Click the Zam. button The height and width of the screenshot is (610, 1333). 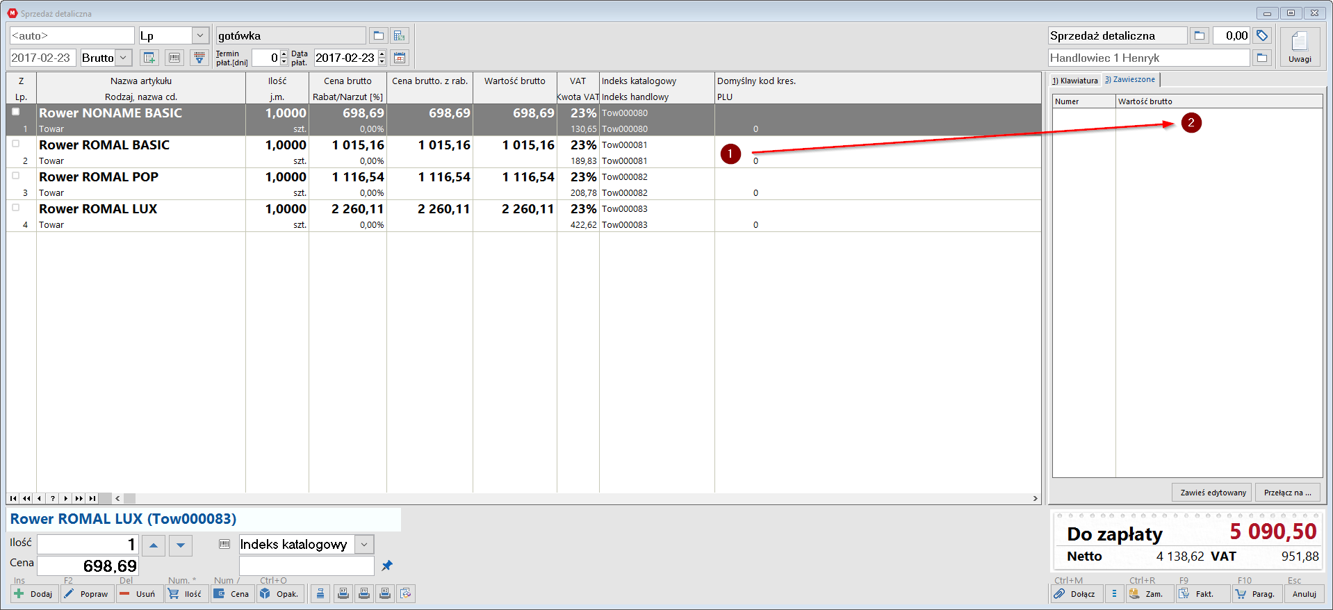click(1149, 593)
